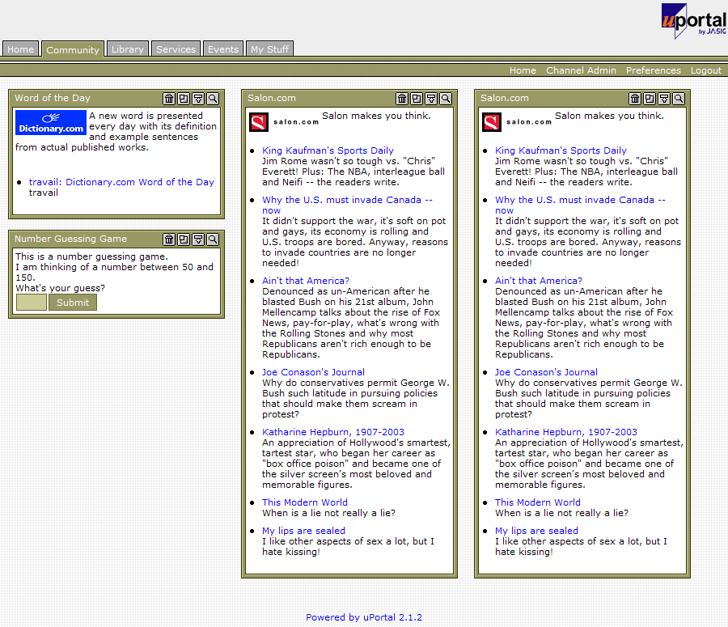This screenshot has width=728, height=627.
Task: Detach the rightmost Salon.com channel
Action: (x=650, y=99)
